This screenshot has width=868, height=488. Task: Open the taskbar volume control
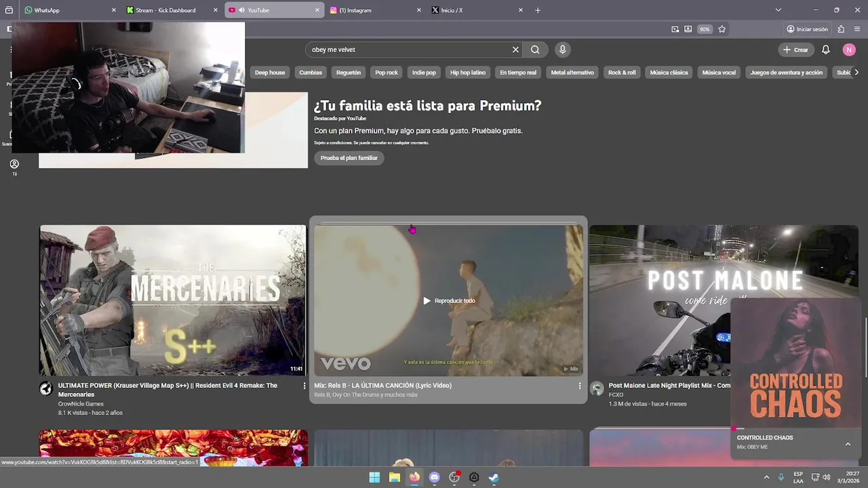click(826, 477)
